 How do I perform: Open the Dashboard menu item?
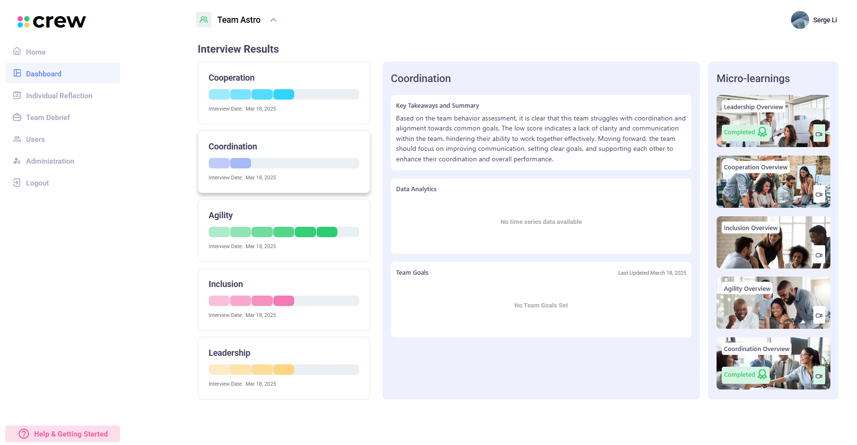click(44, 74)
